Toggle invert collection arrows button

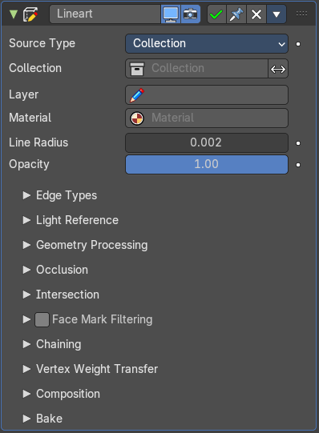point(278,69)
